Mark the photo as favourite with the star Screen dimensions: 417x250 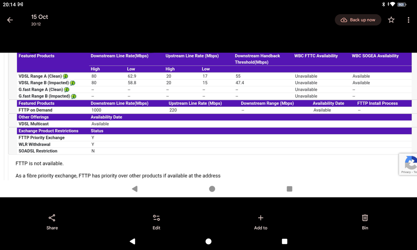(391, 20)
